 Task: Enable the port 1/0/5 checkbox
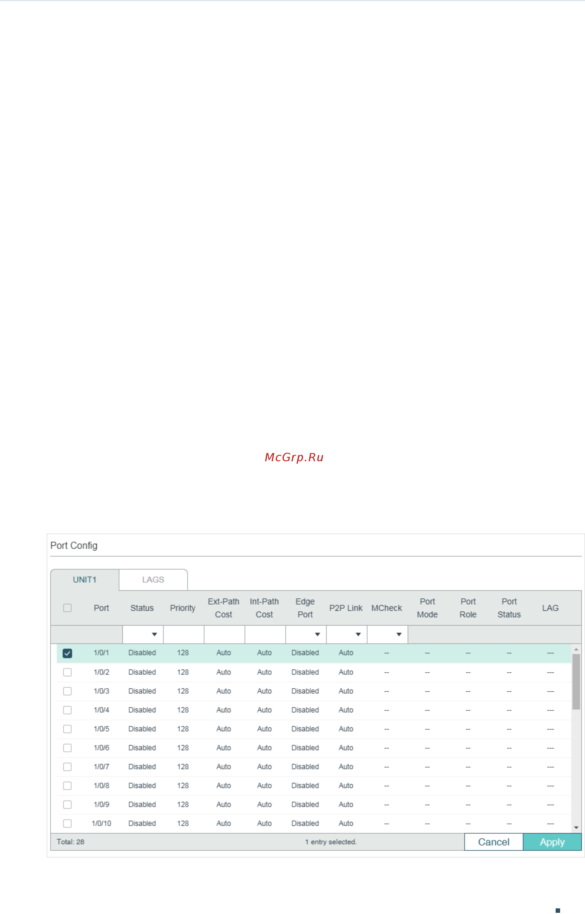point(67,730)
